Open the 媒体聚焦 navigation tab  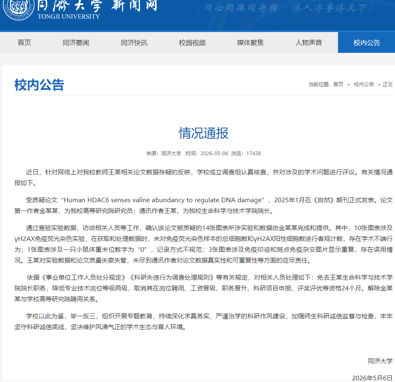coord(250,42)
